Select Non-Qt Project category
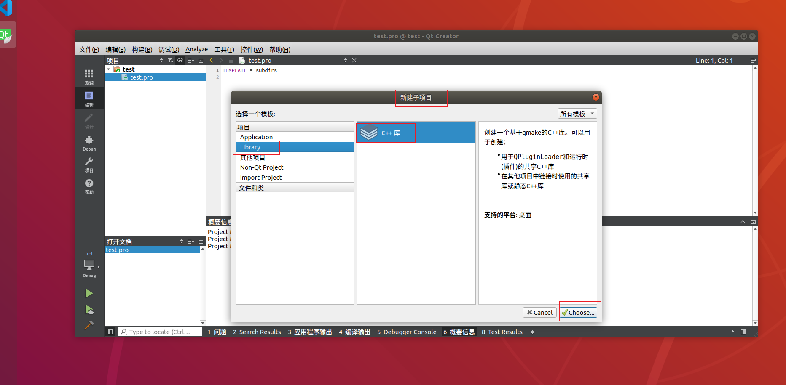 click(x=295, y=167)
